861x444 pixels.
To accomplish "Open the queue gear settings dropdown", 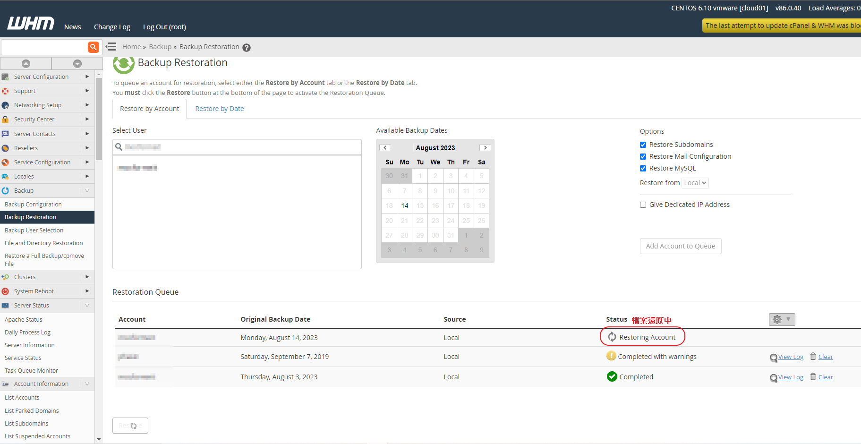I will point(782,319).
